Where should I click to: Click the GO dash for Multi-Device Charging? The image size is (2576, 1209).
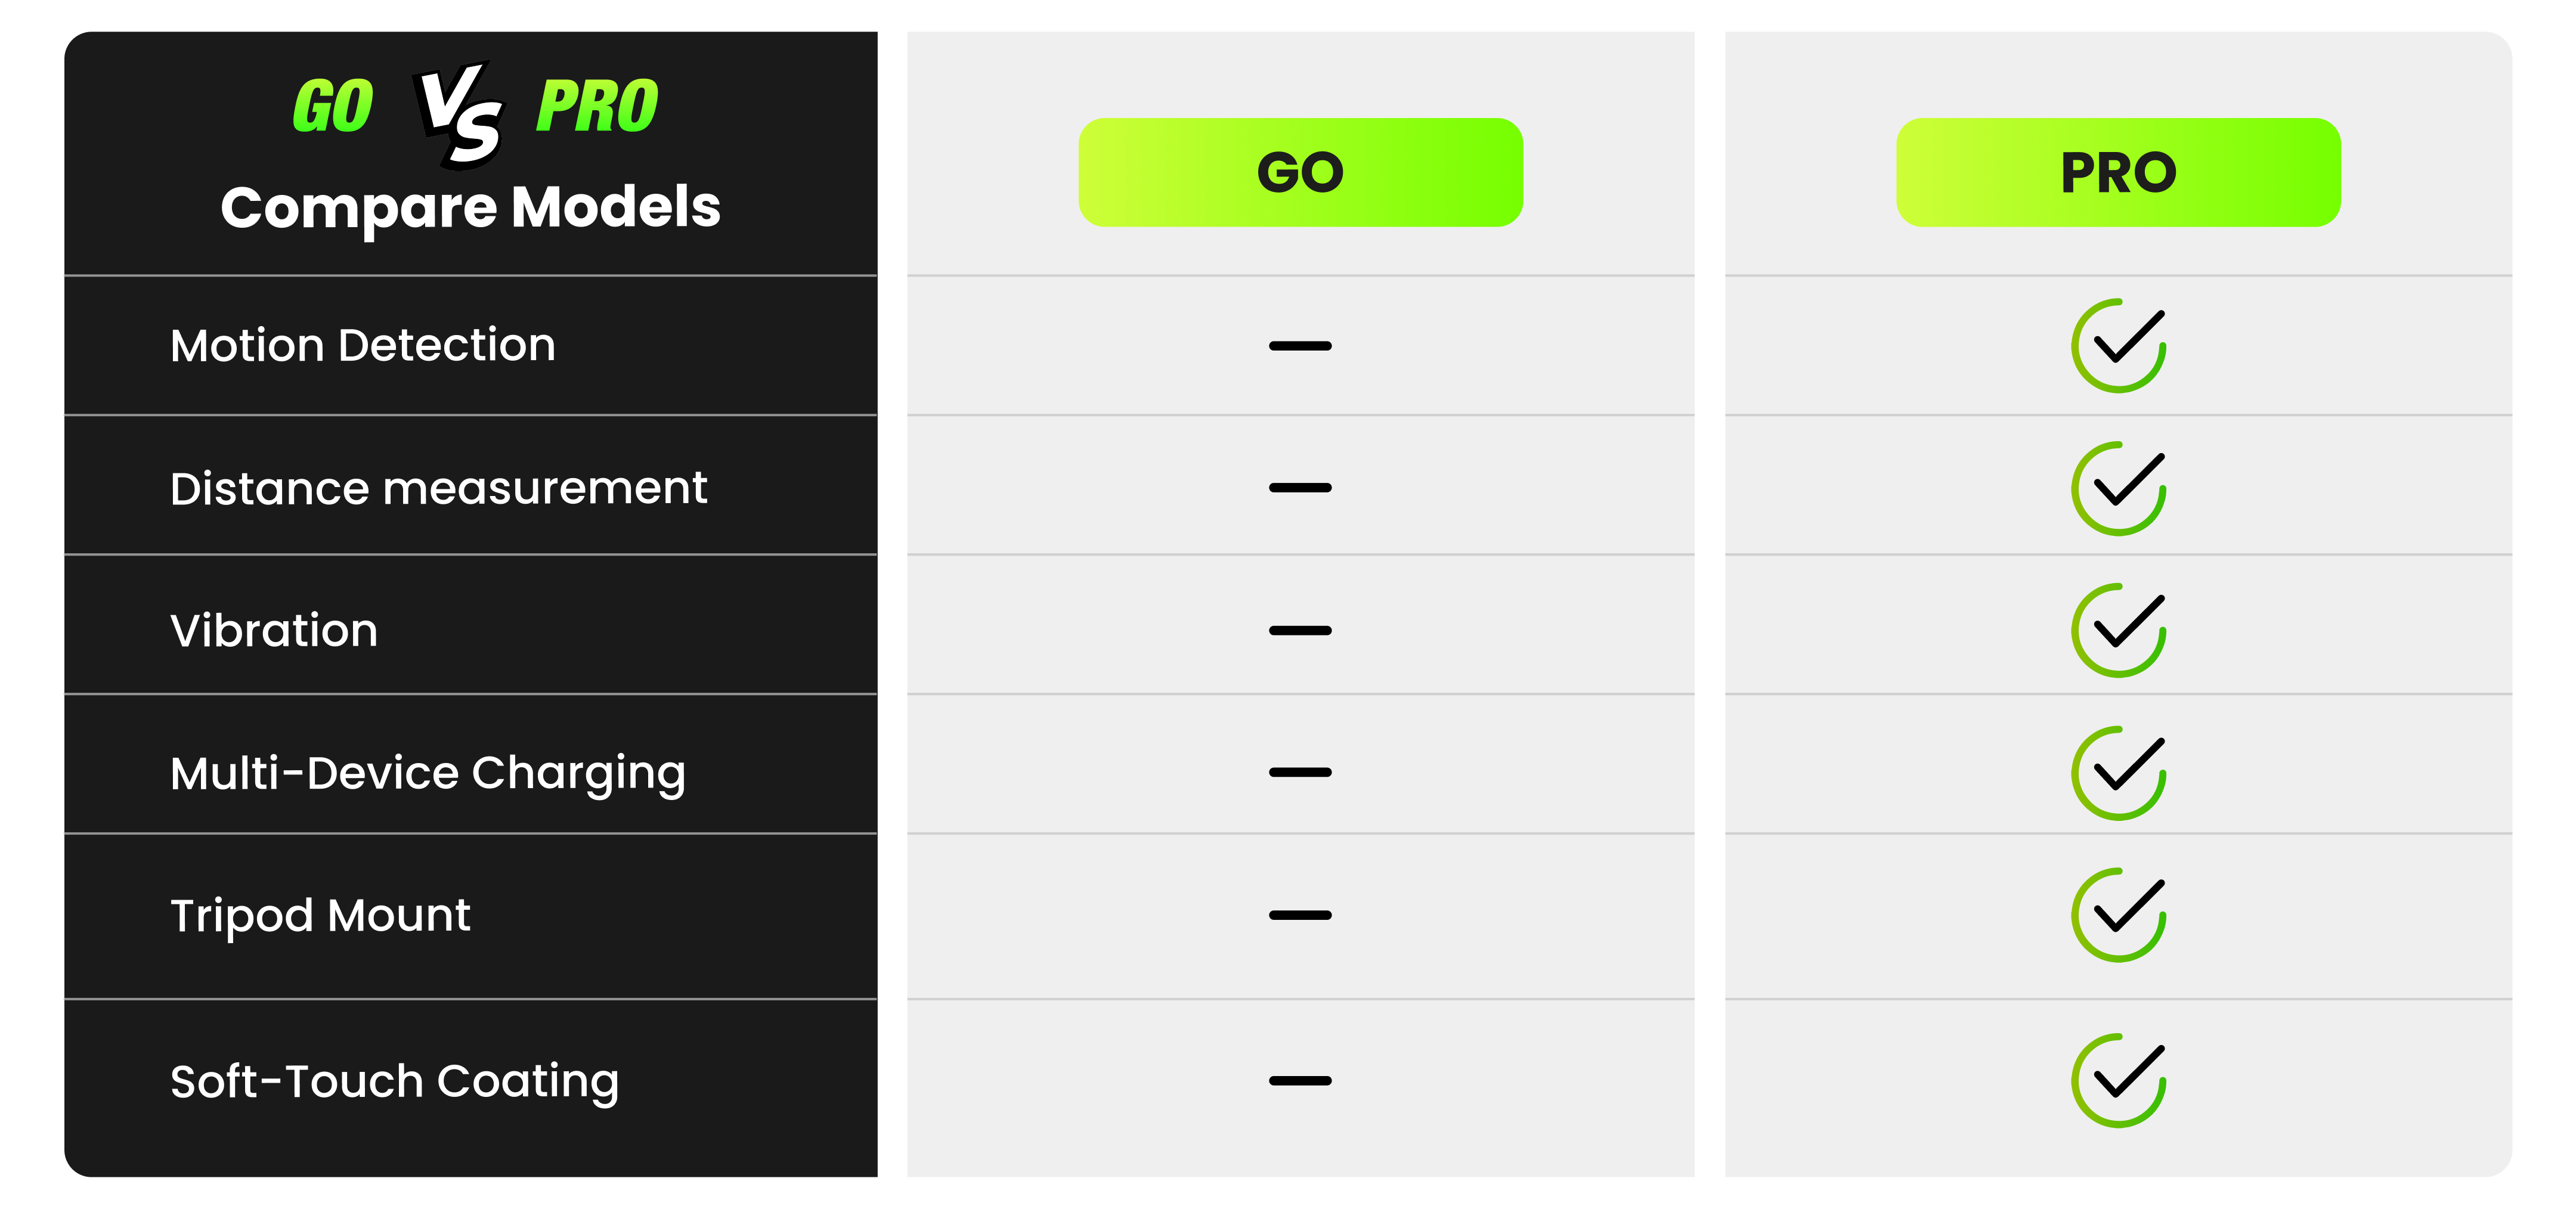[1300, 773]
